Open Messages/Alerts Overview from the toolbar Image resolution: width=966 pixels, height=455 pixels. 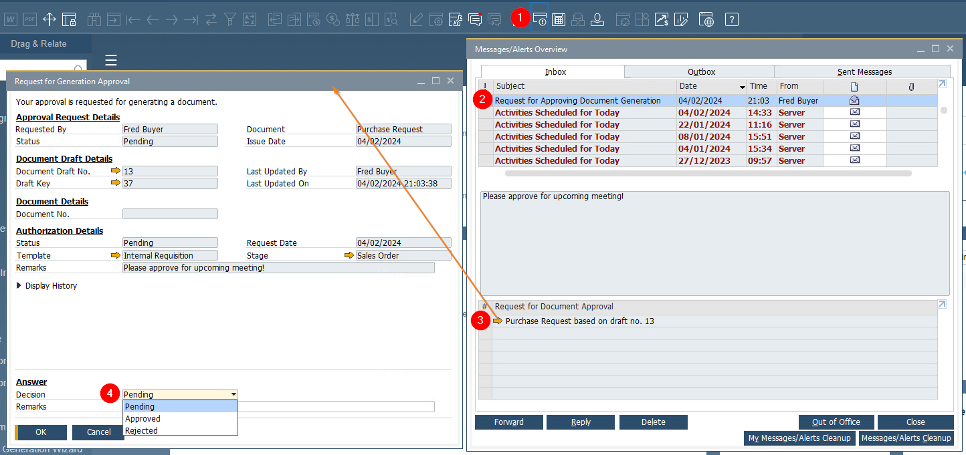pyautogui.click(x=540, y=19)
